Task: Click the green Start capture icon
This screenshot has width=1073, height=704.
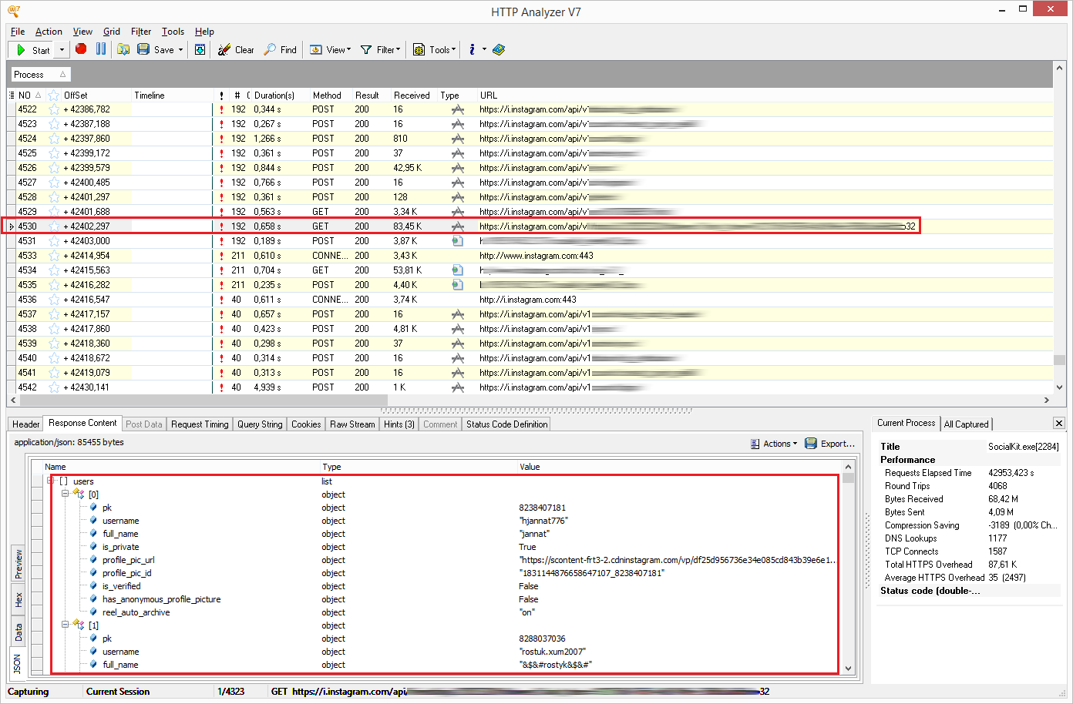Action: [x=21, y=49]
